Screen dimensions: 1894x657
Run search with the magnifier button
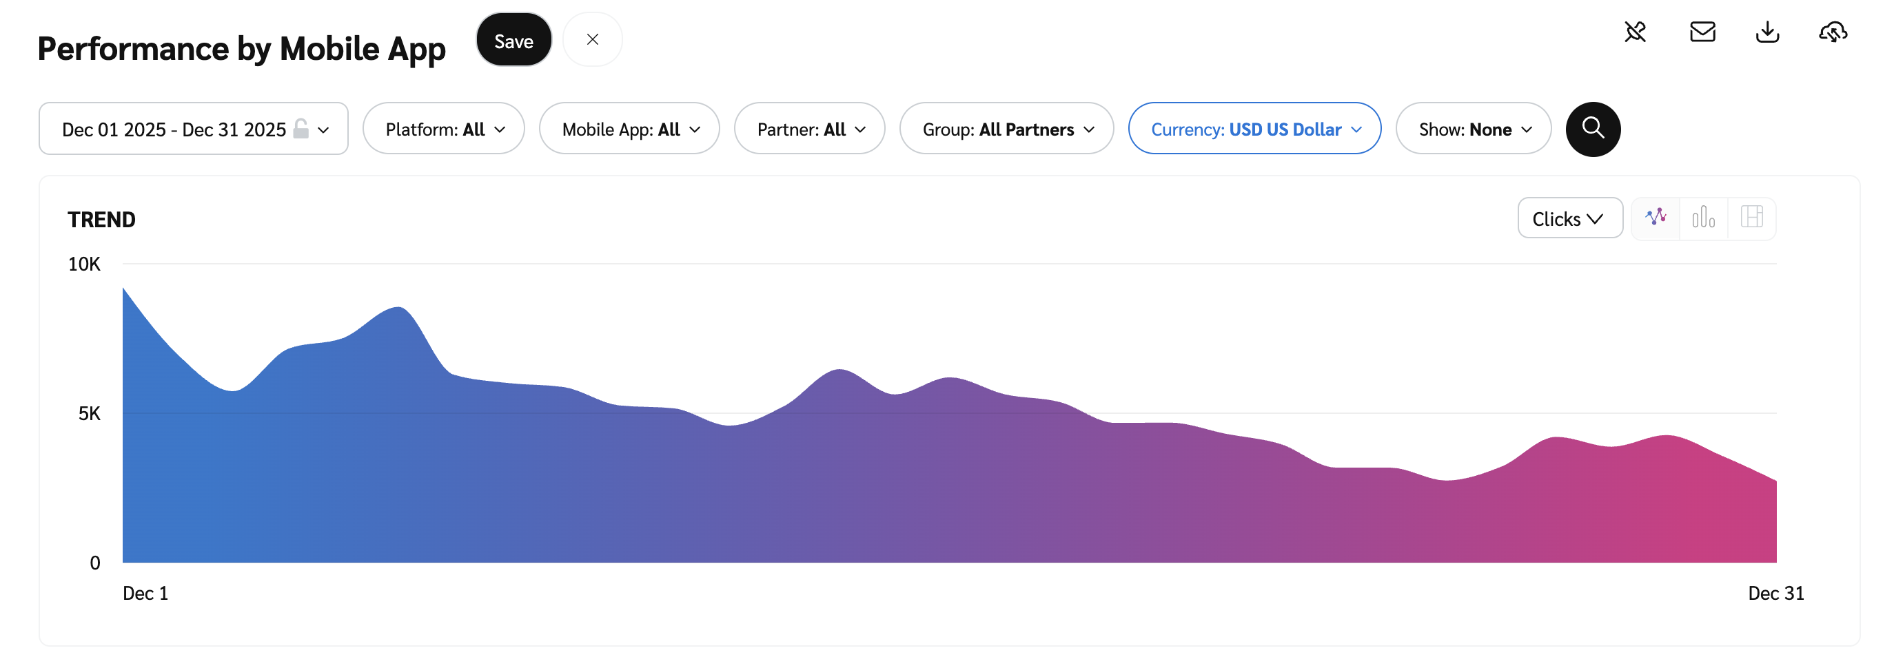(1593, 129)
